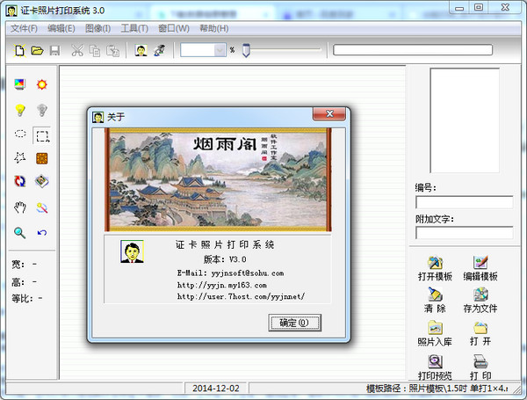Image resolution: width=527 pixels, height=400 pixels.
Task: Click the rotate image tool icon
Action: 19,182
